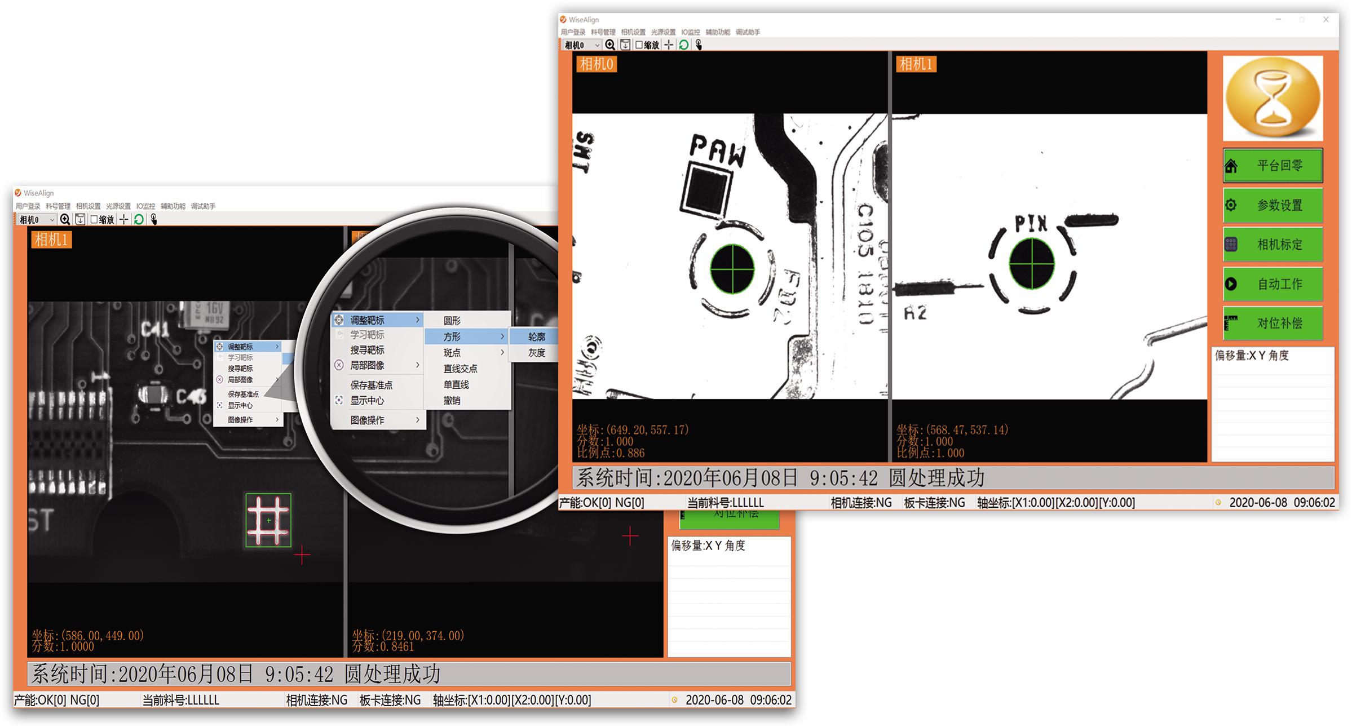Open the 相机0 dropdown in the front window
Image resolution: width=1352 pixels, height=727 pixels.
coord(582,45)
